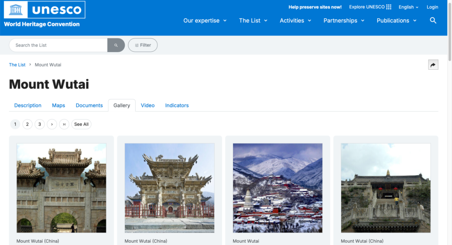Expand the Partnerships menu
The image size is (452, 245).
(x=344, y=20)
